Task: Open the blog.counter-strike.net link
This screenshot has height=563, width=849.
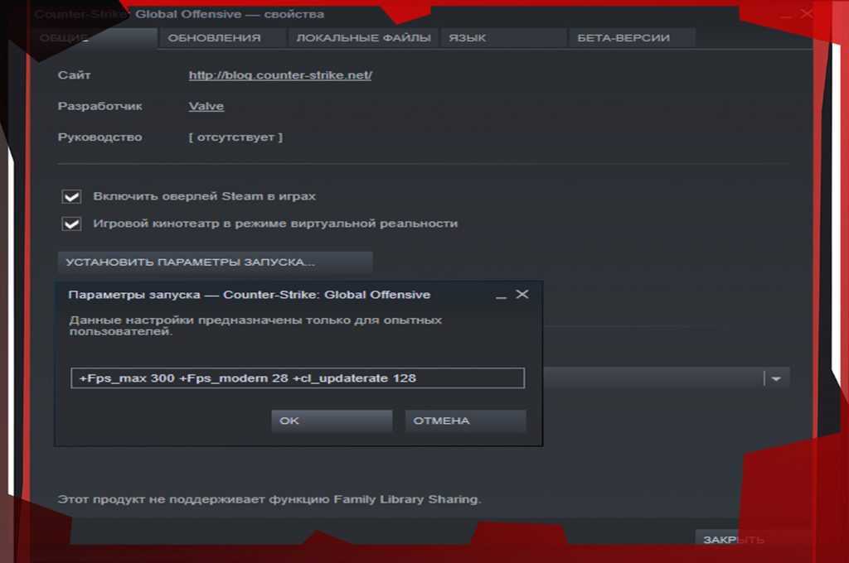Action: pyautogui.click(x=280, y=75)
